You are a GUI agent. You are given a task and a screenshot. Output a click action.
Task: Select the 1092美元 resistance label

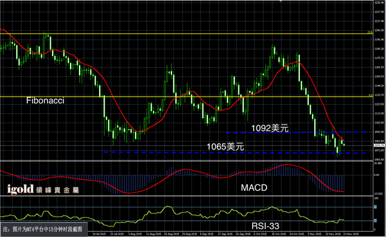(x=270, y=128)
